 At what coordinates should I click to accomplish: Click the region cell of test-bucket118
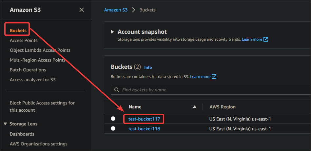click(x=240, y=129)
